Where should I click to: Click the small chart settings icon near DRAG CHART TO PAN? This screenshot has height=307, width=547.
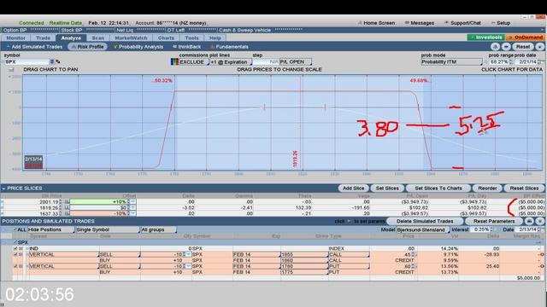(11, 69)
